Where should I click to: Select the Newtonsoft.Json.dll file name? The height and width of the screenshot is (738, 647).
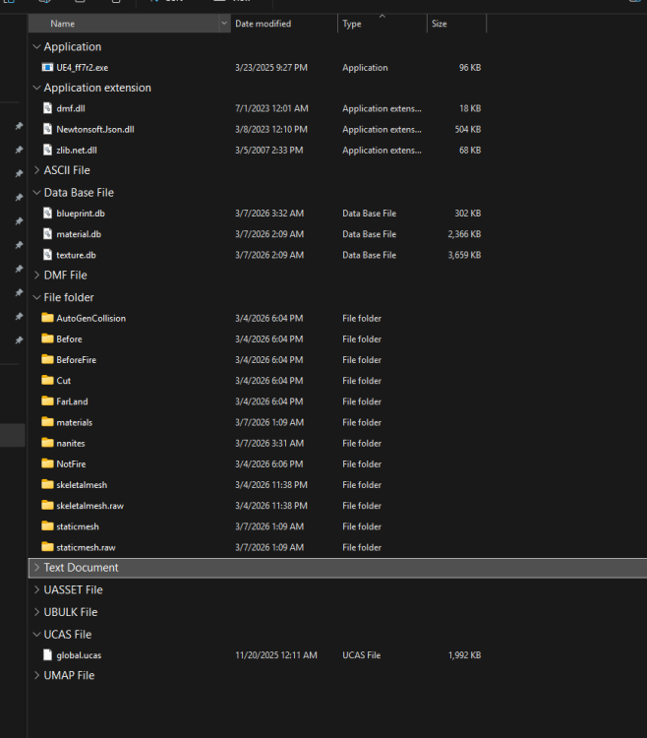pyautogui.click(x=95, y=129)
